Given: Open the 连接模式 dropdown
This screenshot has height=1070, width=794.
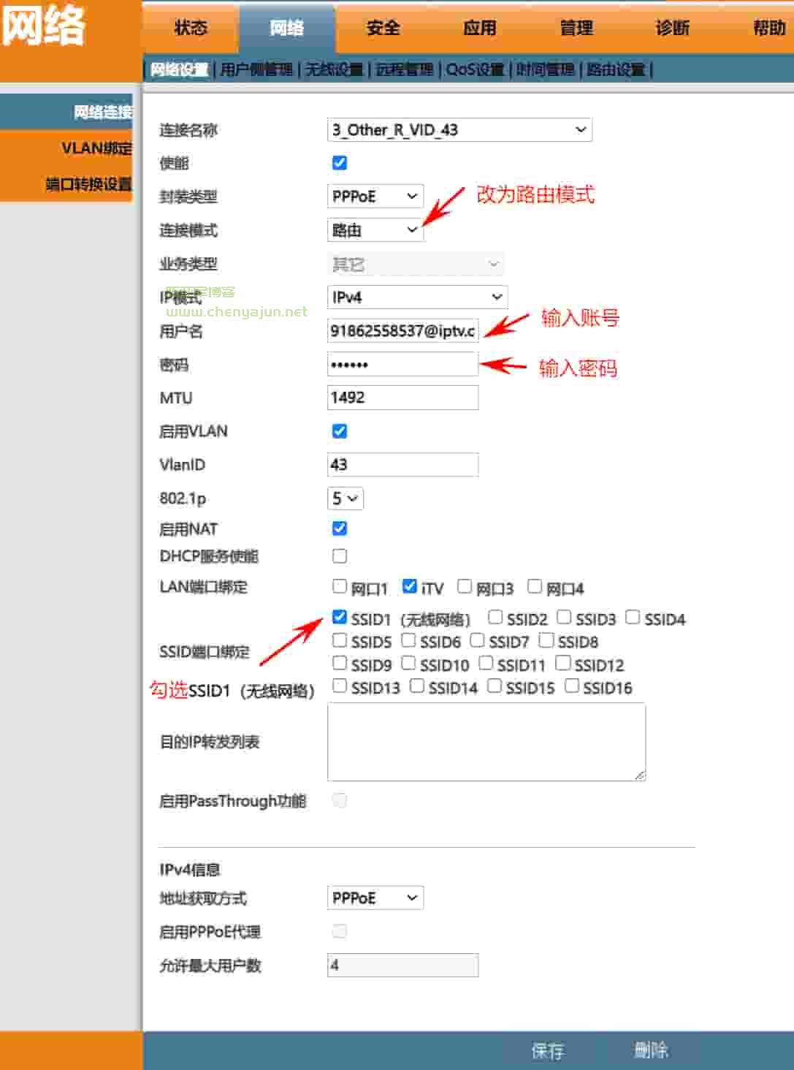Looking at the screenshot, I should [375, 230].
